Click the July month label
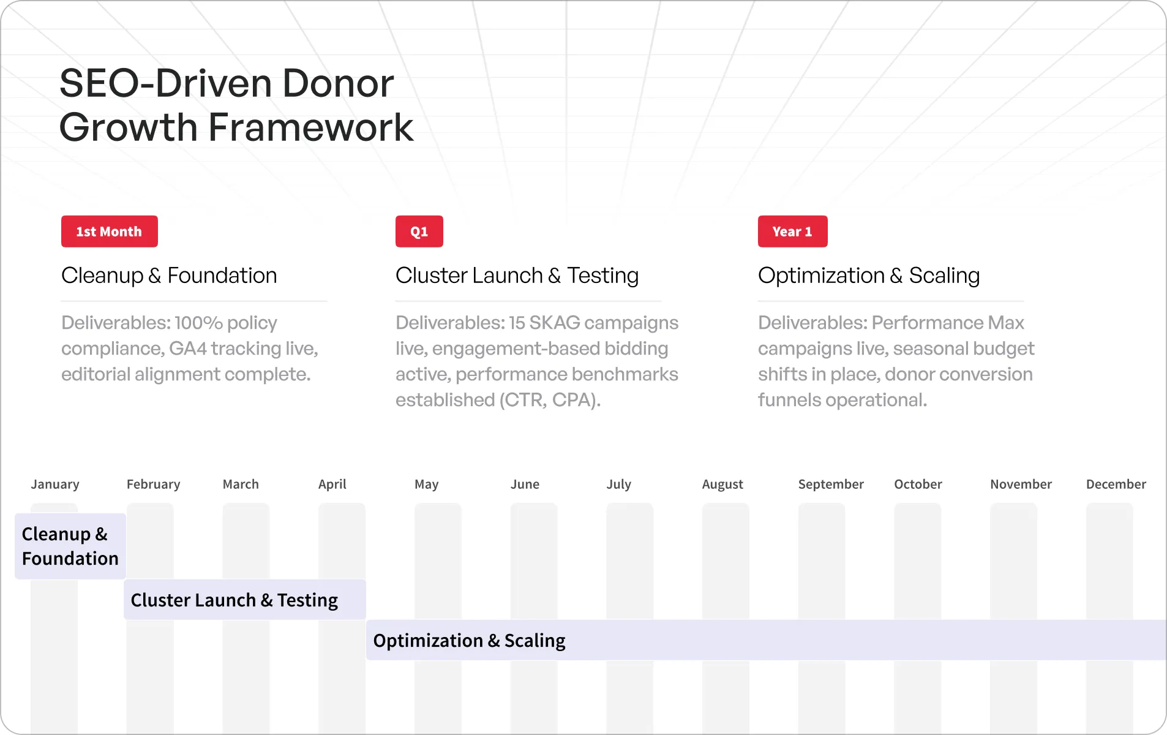1167x735 pixels. (x=618, y=484)
